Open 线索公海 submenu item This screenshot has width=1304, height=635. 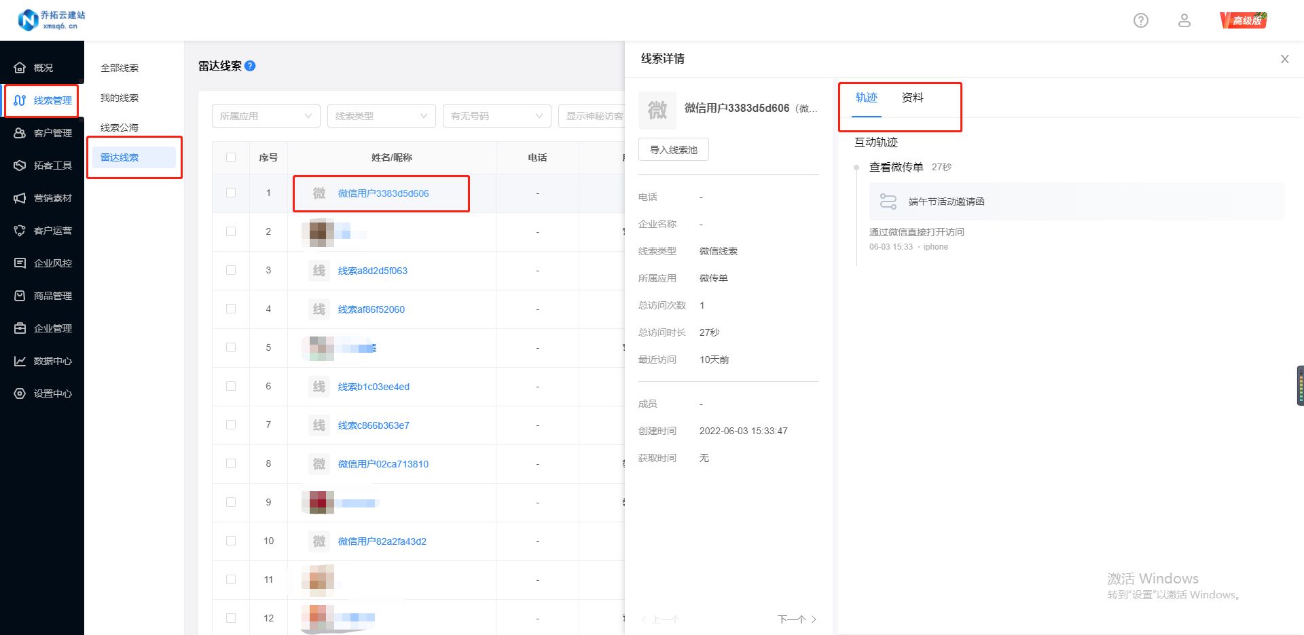click(x=120, y=128)
